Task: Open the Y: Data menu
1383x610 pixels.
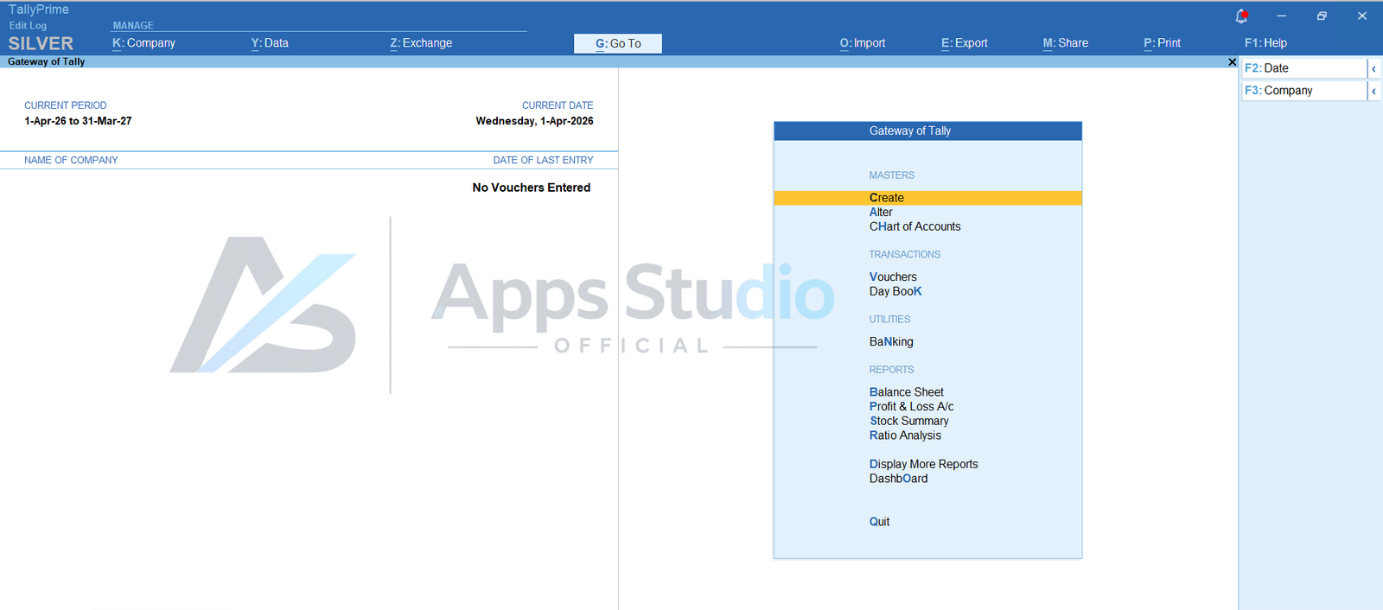Action: [270, 43]
